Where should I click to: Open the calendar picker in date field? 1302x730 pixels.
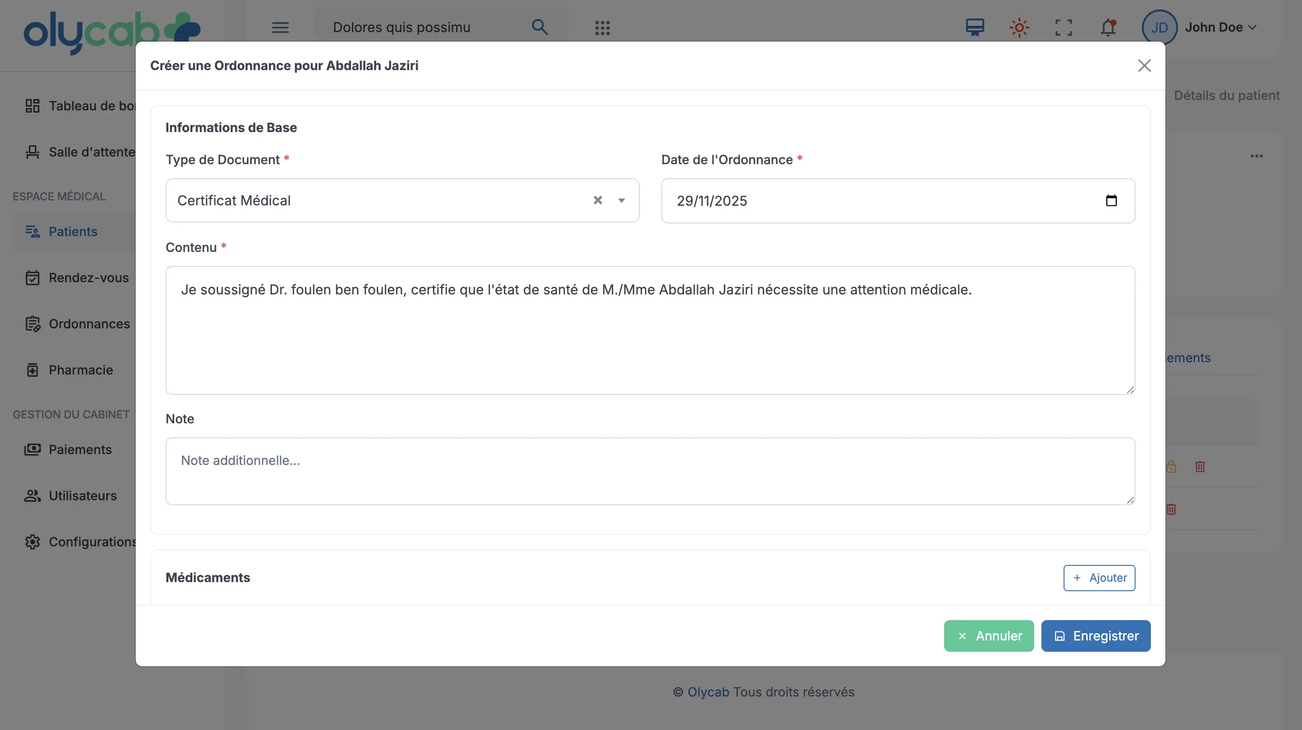pos(1111,200)
